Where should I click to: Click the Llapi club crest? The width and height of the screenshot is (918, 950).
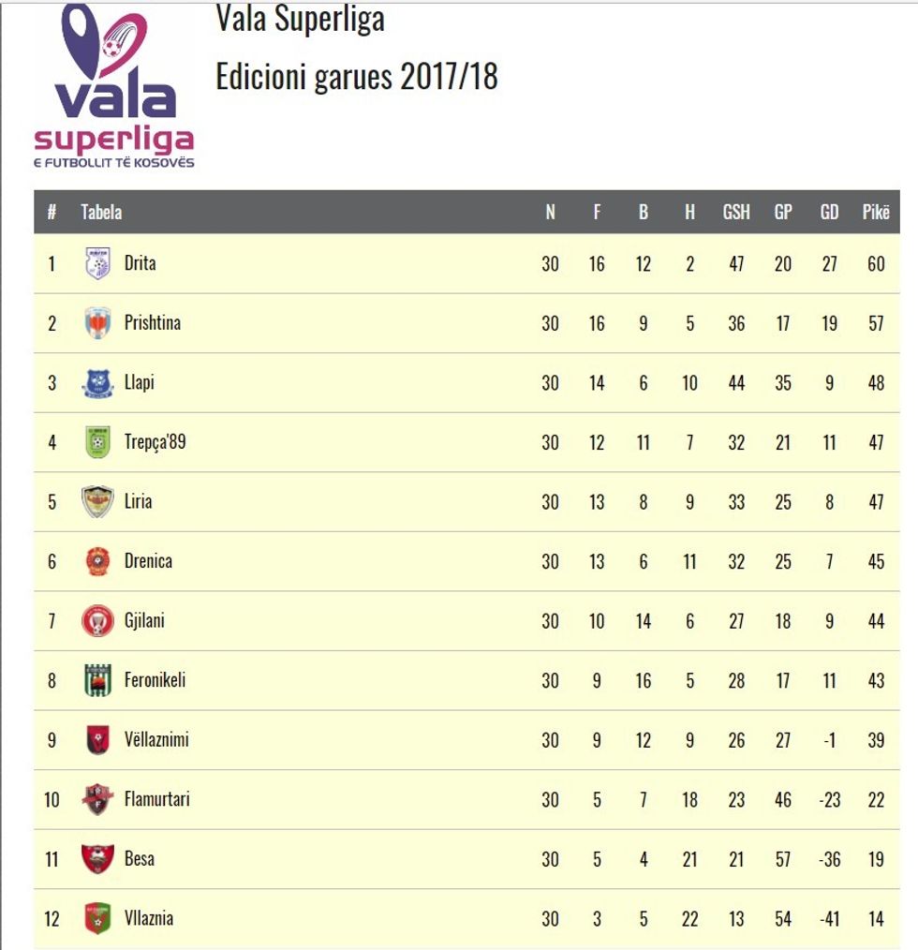pos(97,383)
